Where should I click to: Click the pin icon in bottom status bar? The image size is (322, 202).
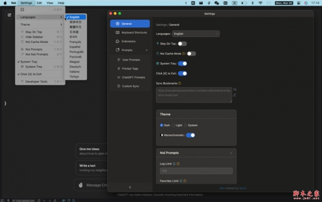(9, 200)
